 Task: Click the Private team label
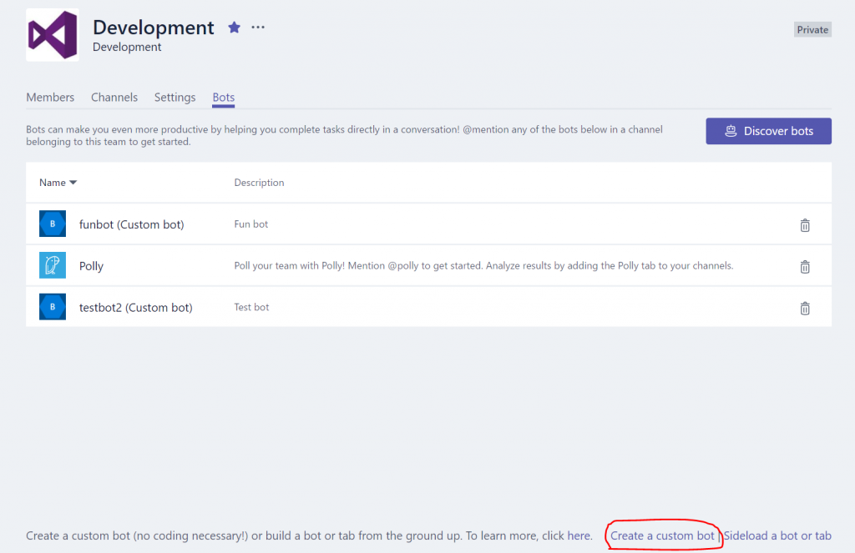pyautogui.click(x=812, y=30)
